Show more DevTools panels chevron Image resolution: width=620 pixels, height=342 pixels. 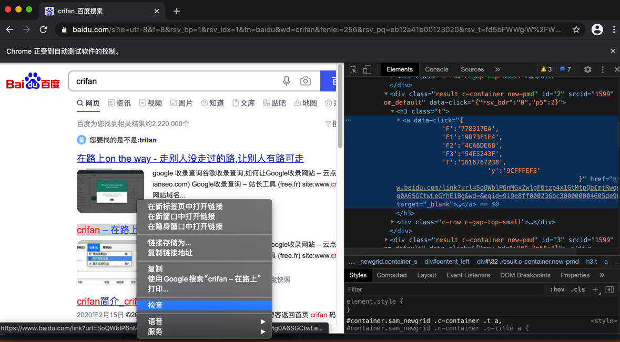pos(497,69)
